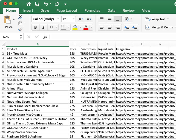Click the Save icon in title bar
This screenshot has width=176, height=140.
[37, 4]
